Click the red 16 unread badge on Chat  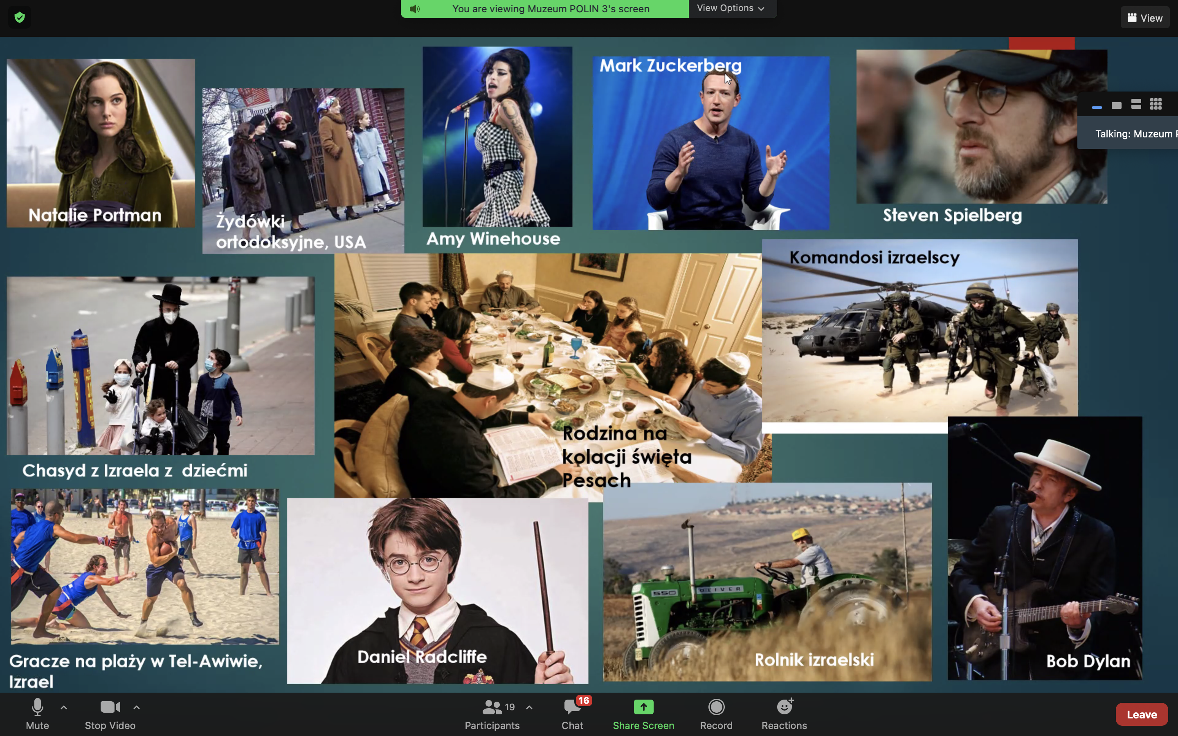tap(583, 700)
